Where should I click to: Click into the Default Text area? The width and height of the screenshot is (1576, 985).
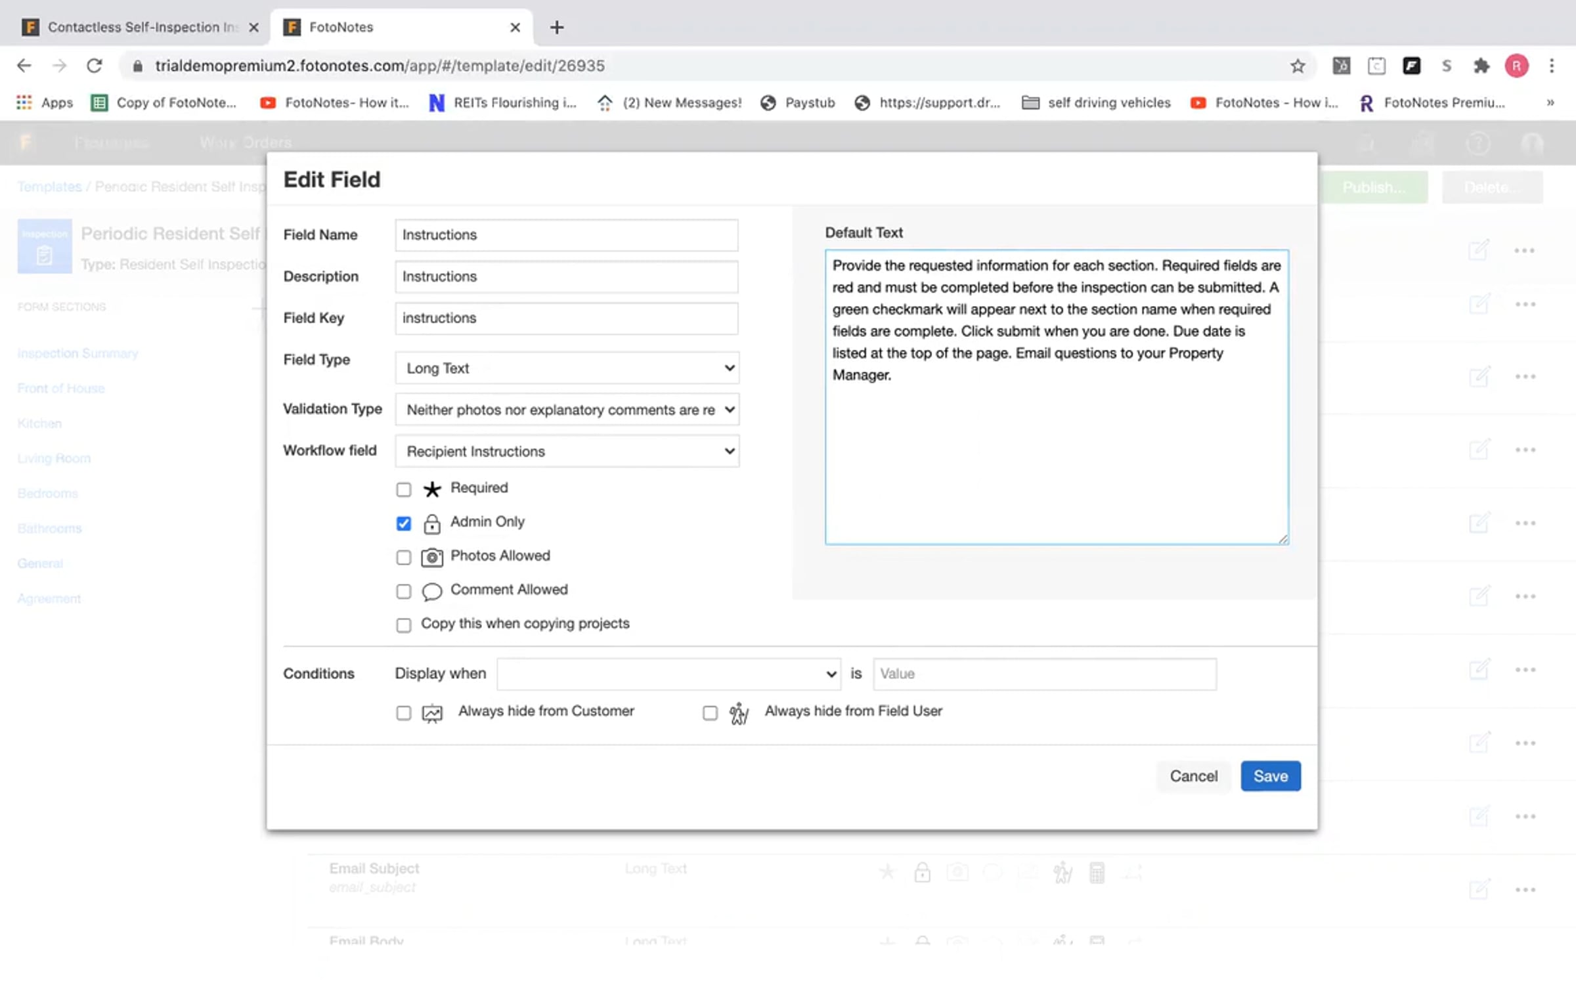tap(1057, 397)
